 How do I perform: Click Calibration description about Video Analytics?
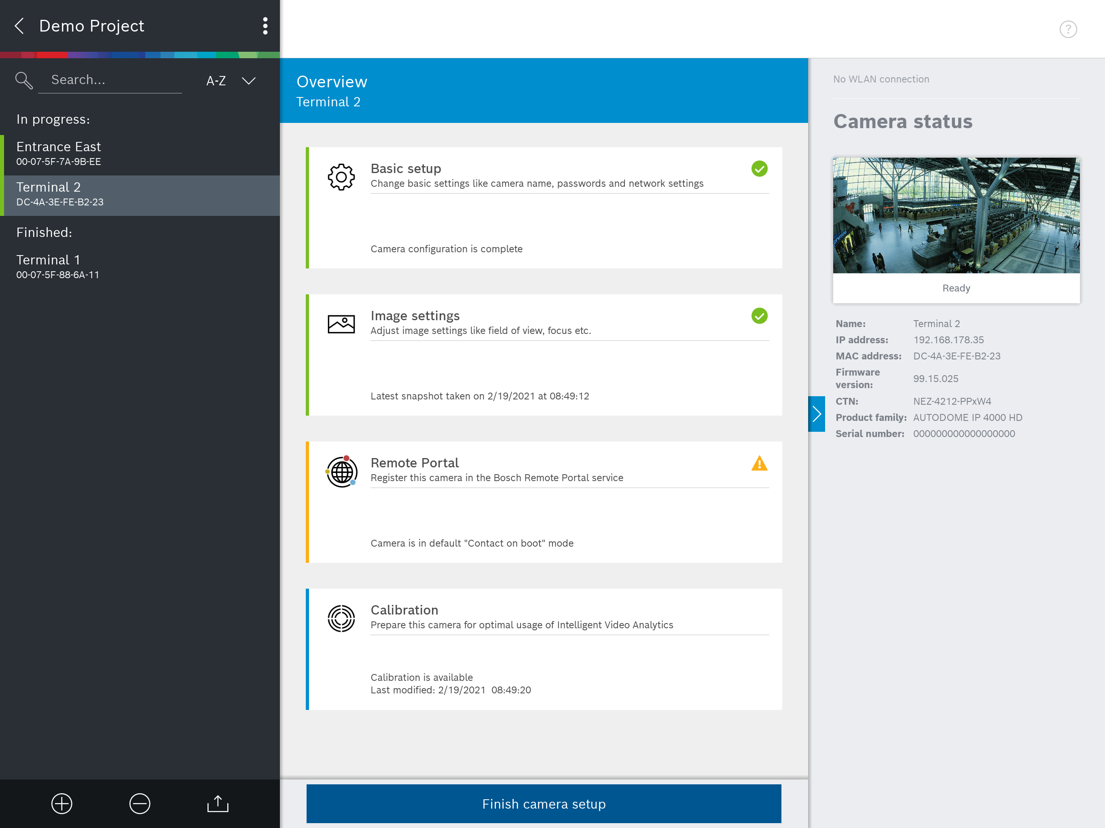point(521,625)
